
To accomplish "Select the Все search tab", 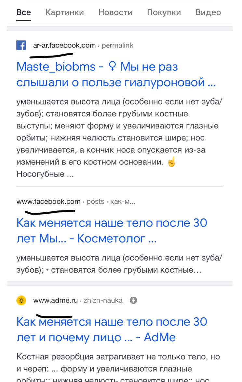I will click(24, 12).
